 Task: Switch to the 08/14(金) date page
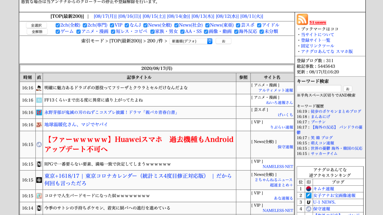click(178, 16)
